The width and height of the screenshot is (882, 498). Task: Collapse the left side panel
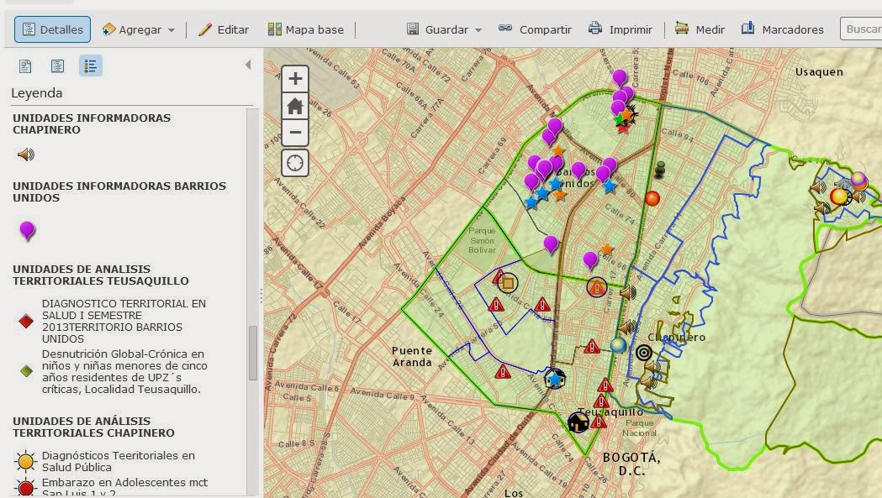[x=247, y=63]
